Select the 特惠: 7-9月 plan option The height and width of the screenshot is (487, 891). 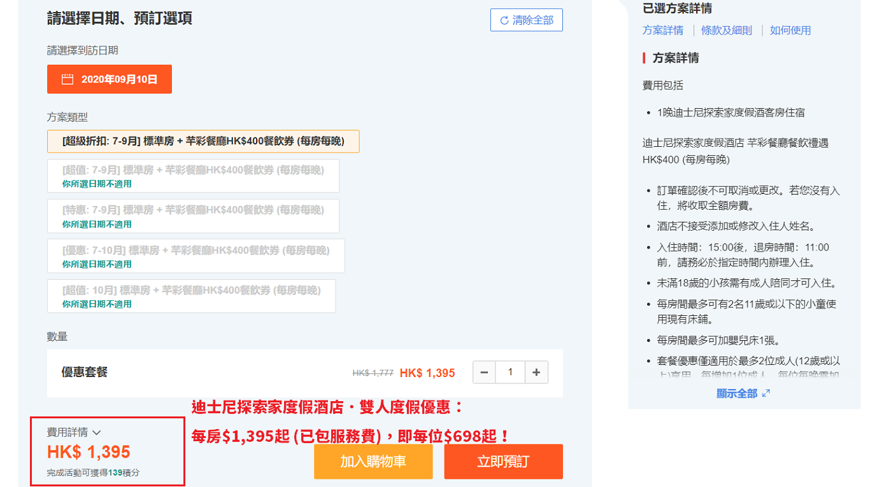(193, 216)
